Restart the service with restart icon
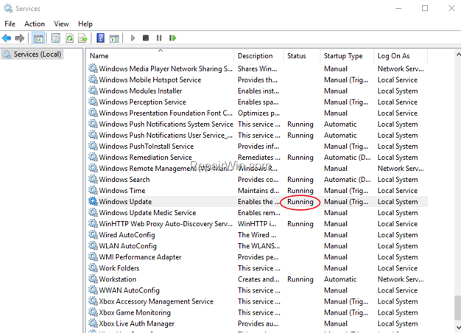Viewport: 461px width, 333px height. tap(172, 38)
